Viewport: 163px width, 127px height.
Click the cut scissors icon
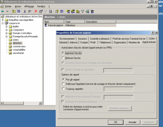[25, 11]
